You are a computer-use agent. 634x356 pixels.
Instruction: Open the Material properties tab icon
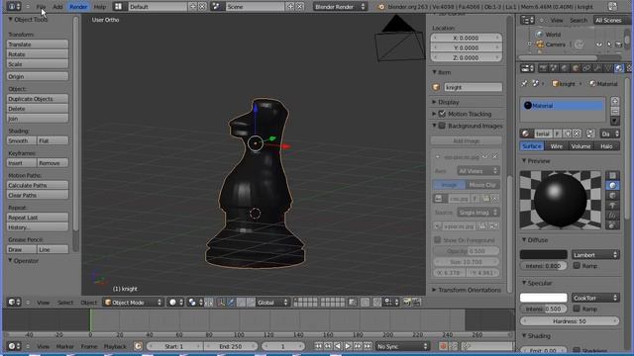(619, 68)
